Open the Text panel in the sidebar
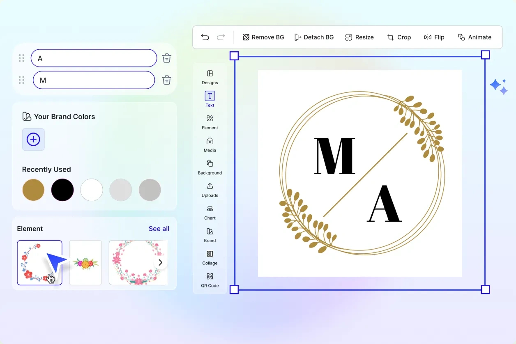Image resolution: width=516 pixels, height=344 pixels. [210, 99]
